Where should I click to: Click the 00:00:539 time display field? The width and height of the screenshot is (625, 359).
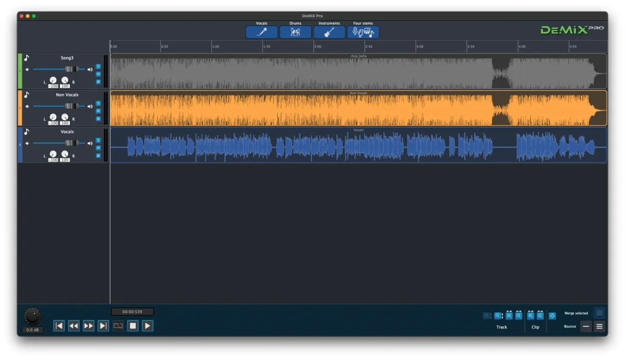(132, 312)
